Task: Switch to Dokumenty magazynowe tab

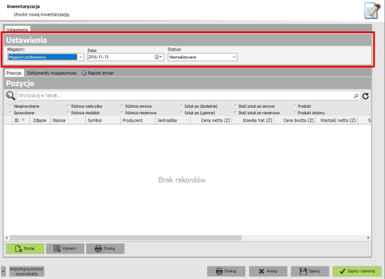Action: pyautogui.click(x=52, y=73)
